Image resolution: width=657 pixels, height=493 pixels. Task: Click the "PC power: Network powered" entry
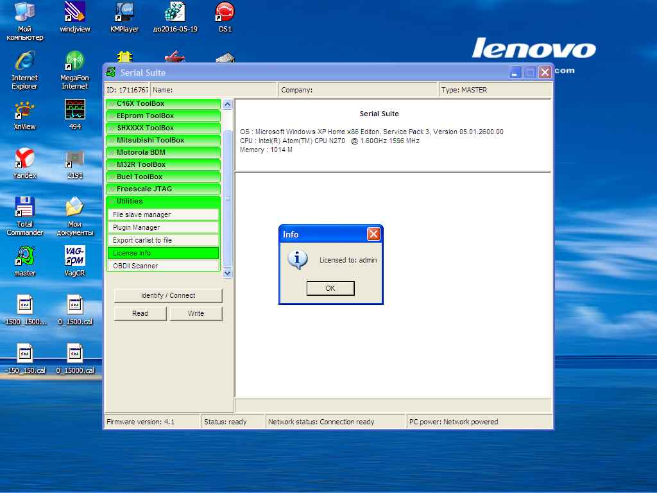[x=454, y=422]
